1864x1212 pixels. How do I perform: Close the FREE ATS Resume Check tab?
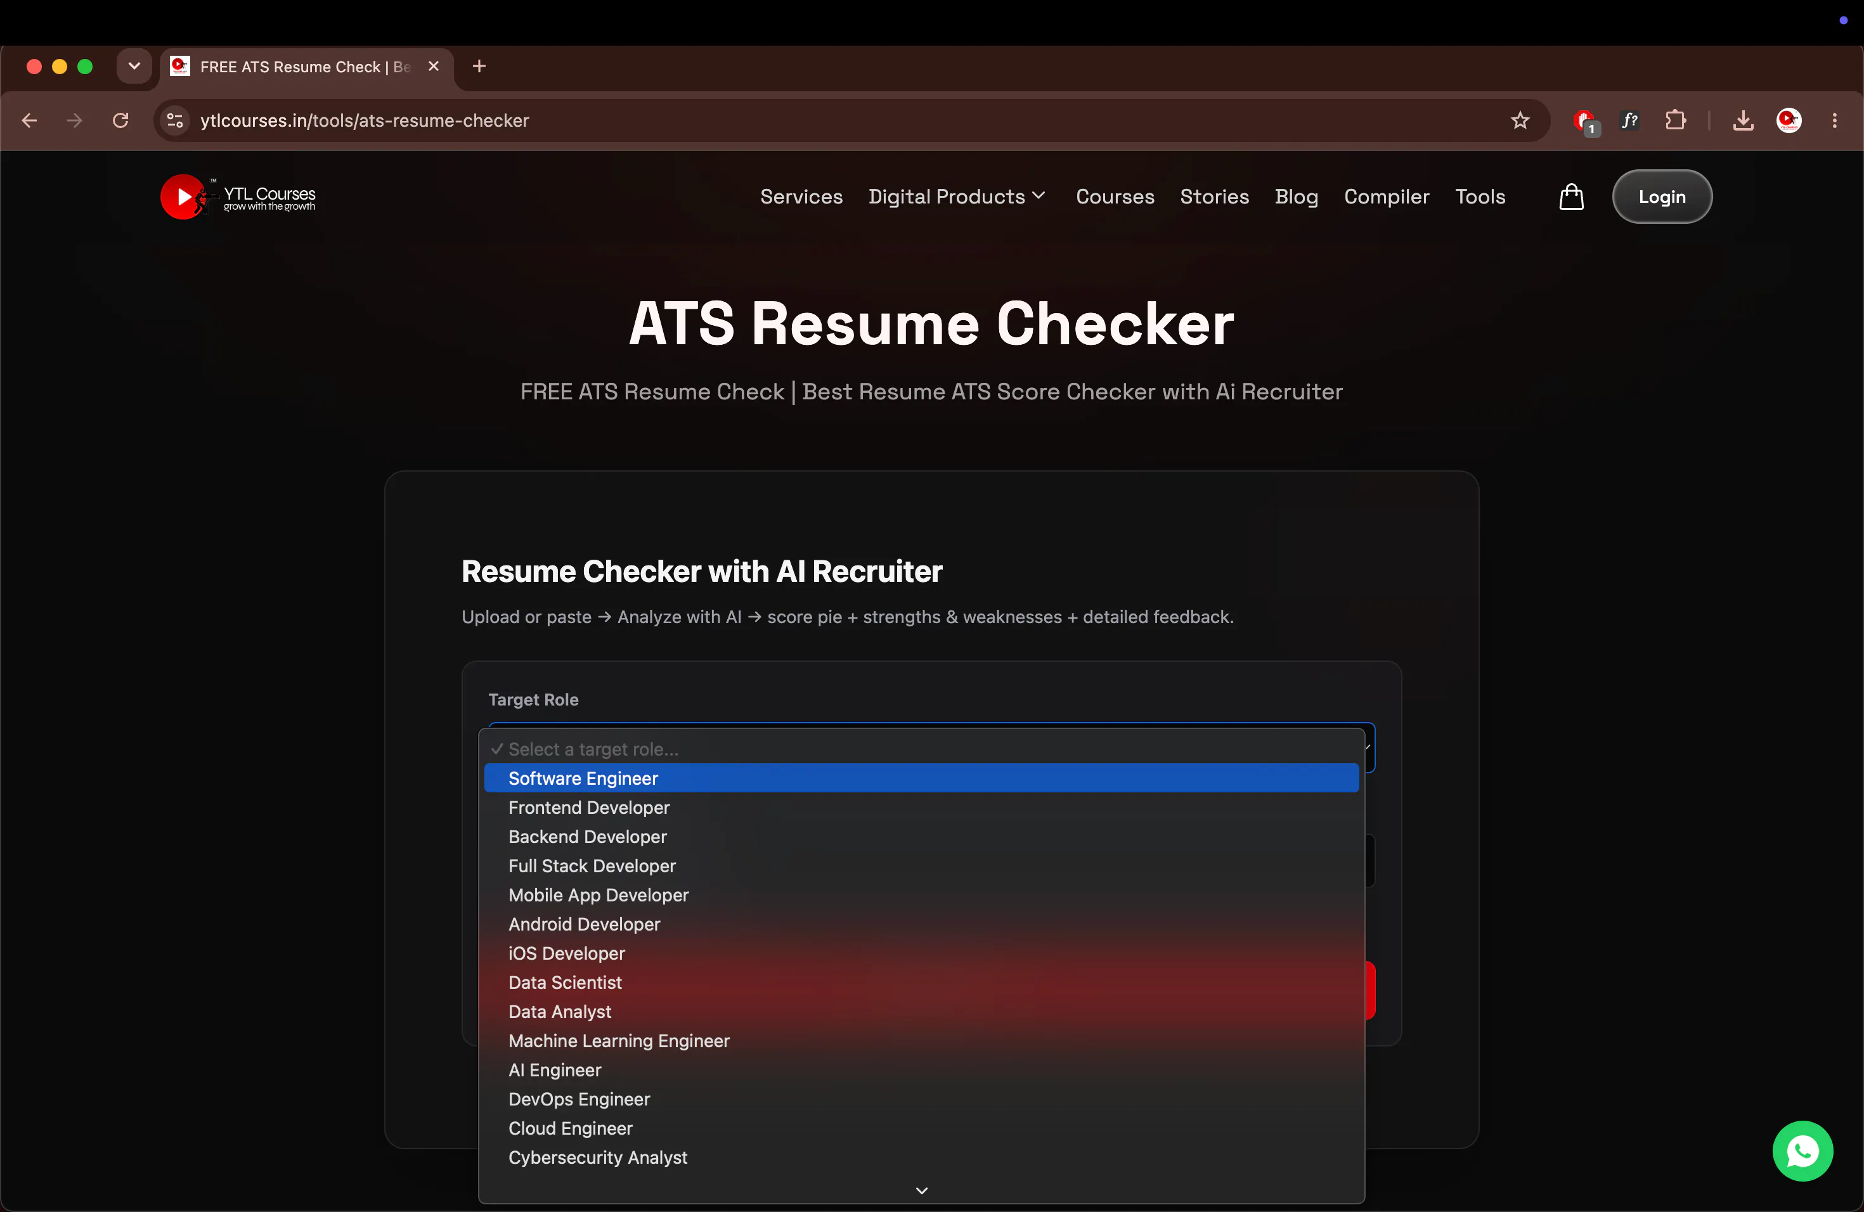(434, 67)
